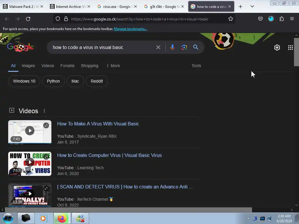The height and width of the screenshot is (224, 299).
Task: Switch to g3t r3kt Google tab
Action: [x=164, y=6]
